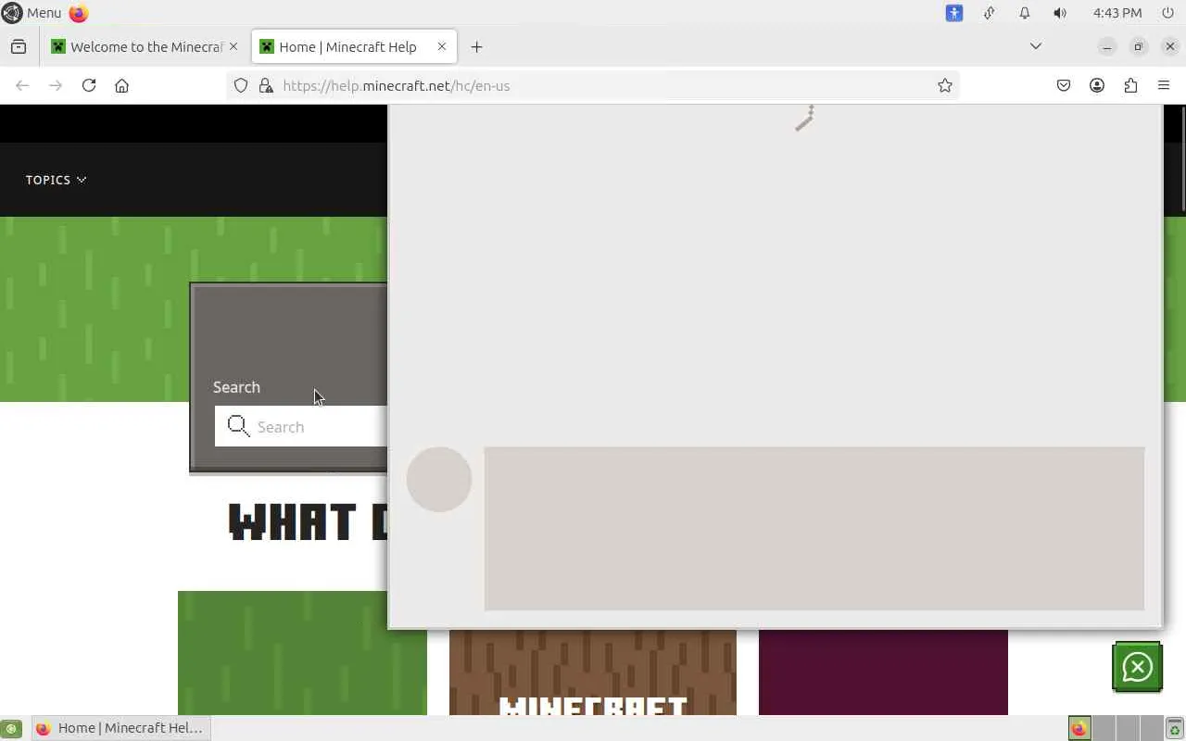
Task: Switch to the second workspace
Action: [x=1103, y=729]
